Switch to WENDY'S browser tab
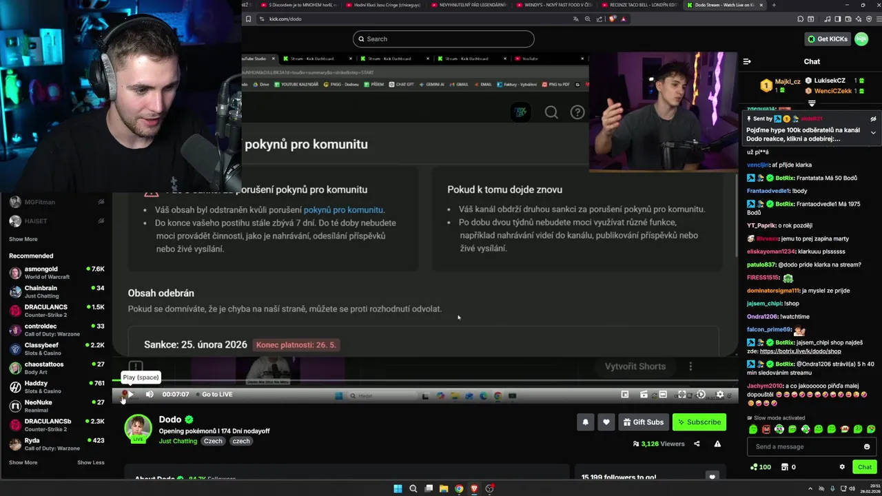The image size is (882, 496). pos(555,5)
